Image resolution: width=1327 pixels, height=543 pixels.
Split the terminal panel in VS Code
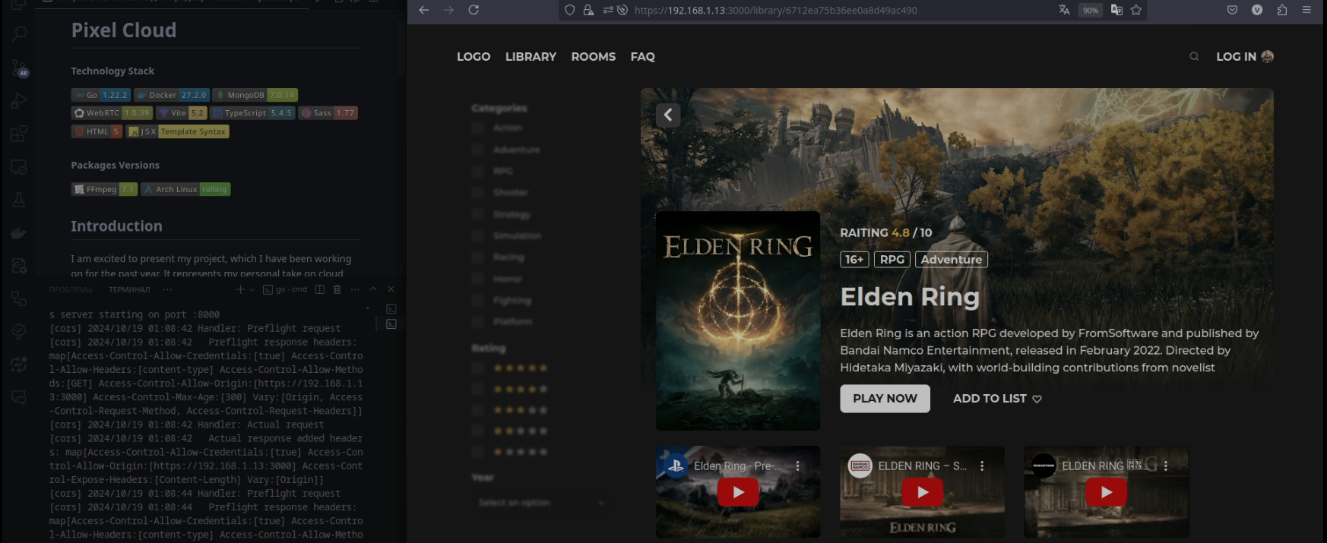tap(319, 289)
